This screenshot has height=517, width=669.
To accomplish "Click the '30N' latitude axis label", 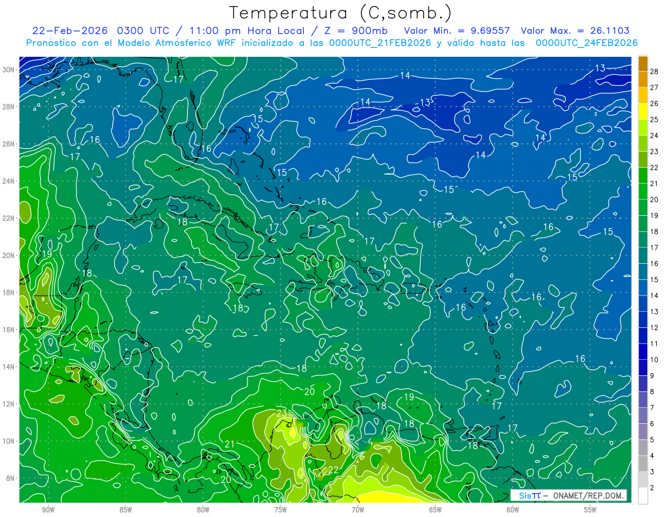I will pyautogui.click(x=8, y=69).
